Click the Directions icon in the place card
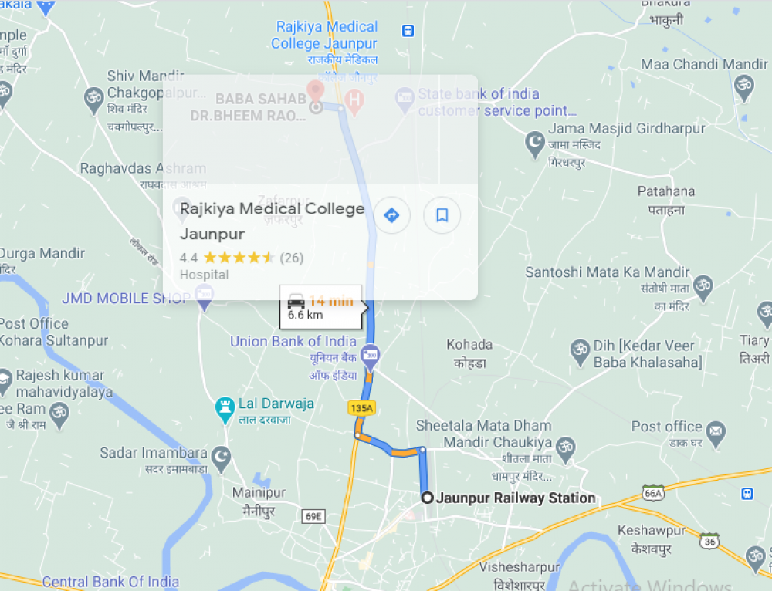 tap(392, 215)
